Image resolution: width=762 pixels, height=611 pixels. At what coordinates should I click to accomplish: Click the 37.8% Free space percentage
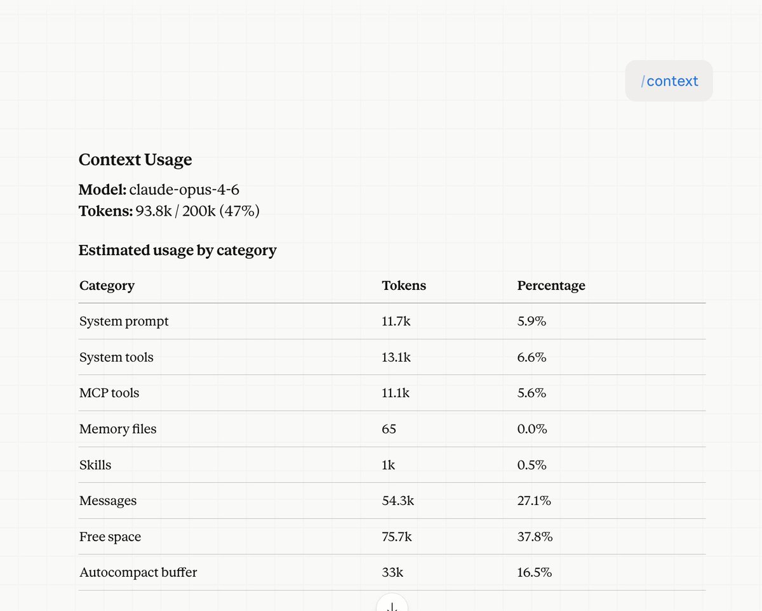click(x=535, y=537)
